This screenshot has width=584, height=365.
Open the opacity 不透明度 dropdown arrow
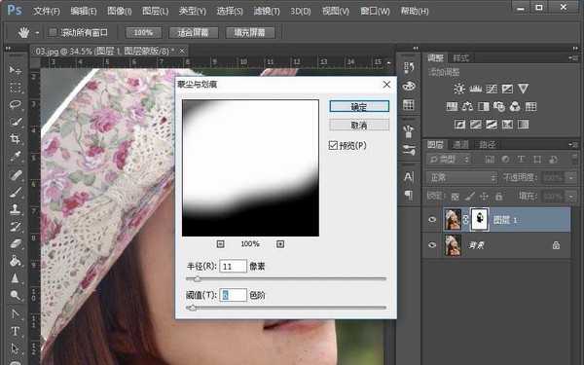[571, 177]
